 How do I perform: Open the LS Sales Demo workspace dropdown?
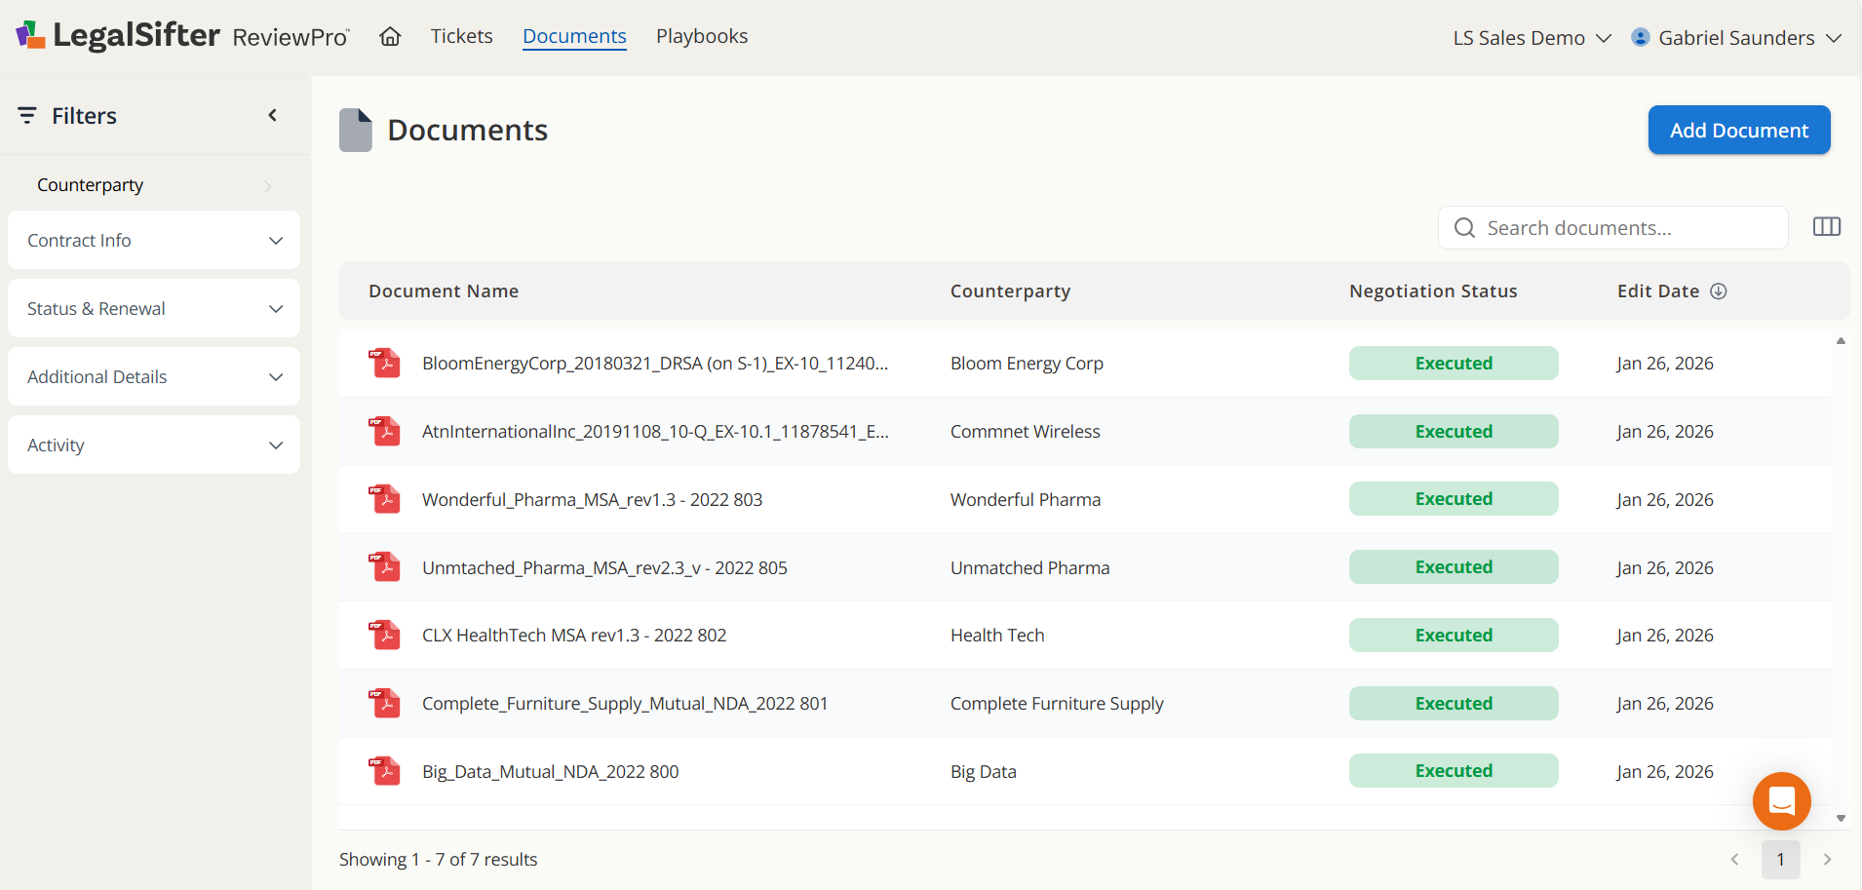tap(1529, 37)
